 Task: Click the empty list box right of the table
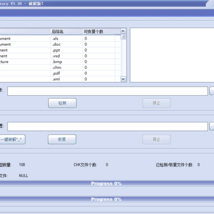coord(172,55)
